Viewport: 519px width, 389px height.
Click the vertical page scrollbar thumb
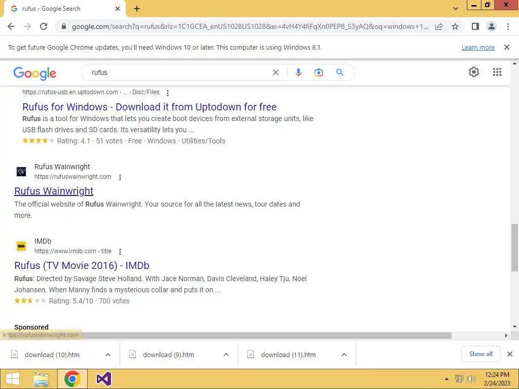tap(514, 247)
